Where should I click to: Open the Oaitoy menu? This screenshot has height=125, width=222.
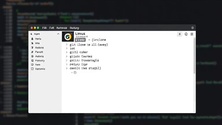[x=74, y=28]
